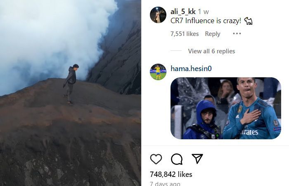This screenshot has width=289, height=186.
Task: View the 748,842 likes list
Action: (171, 174)
